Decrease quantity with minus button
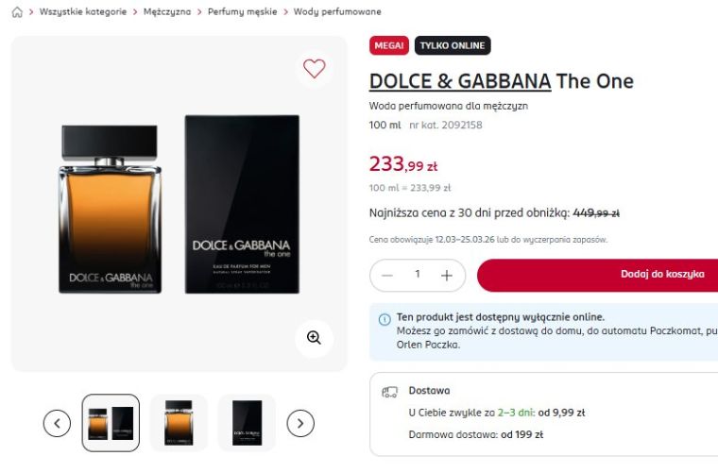 [x=387, y=275]
